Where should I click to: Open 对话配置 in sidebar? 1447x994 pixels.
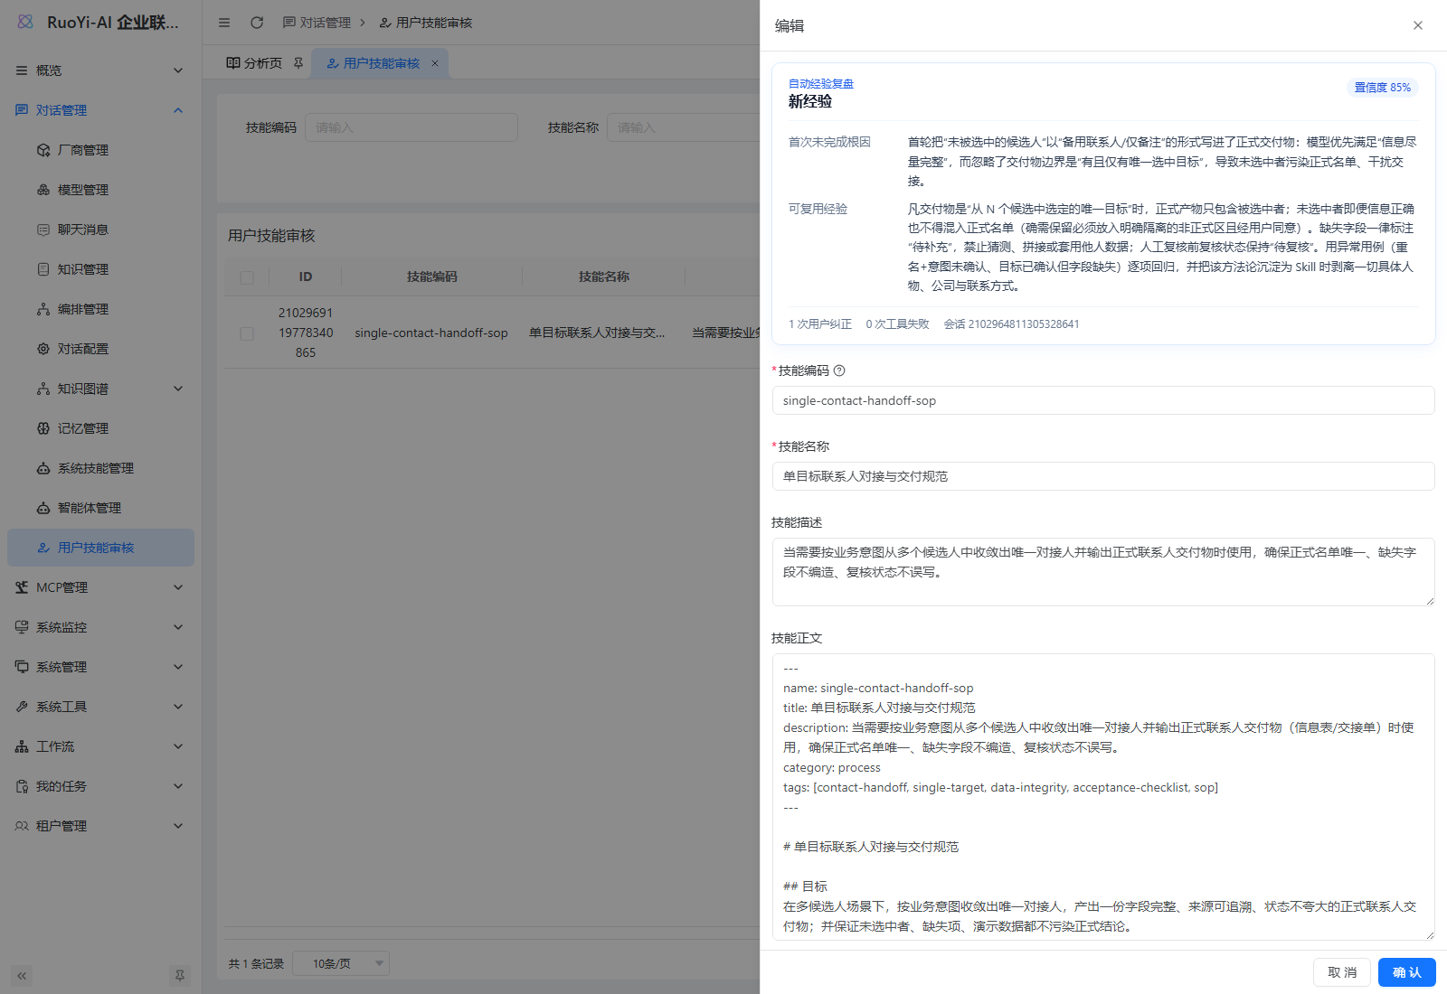[x=100, y=349]
